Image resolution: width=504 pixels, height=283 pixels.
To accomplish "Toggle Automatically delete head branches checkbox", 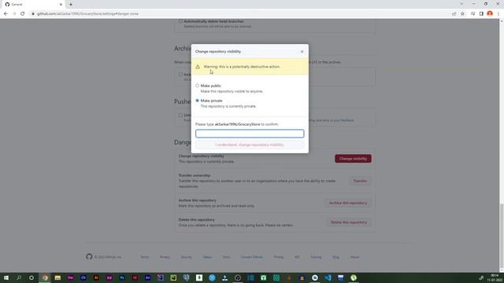I will 180,21.
